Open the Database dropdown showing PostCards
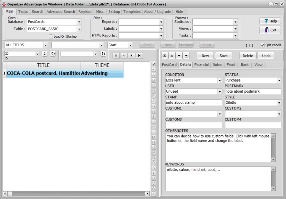 [79, 22]
